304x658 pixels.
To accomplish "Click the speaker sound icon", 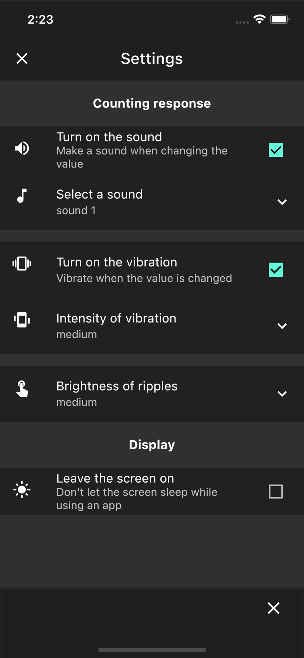I will [x=22, y=148].
